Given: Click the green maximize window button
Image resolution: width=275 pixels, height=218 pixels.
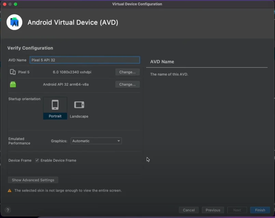Looking at the screenshot, I should pos(16,4).
